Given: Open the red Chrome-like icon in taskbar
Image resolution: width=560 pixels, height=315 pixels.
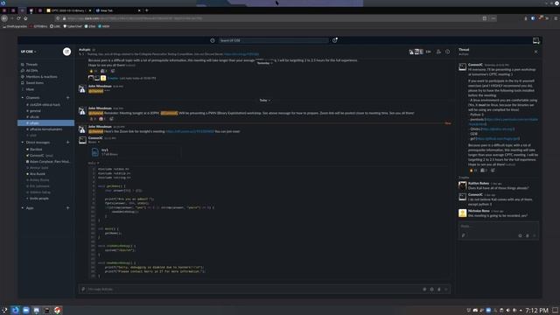Looking at the screenshot, I should click(58, 310).
